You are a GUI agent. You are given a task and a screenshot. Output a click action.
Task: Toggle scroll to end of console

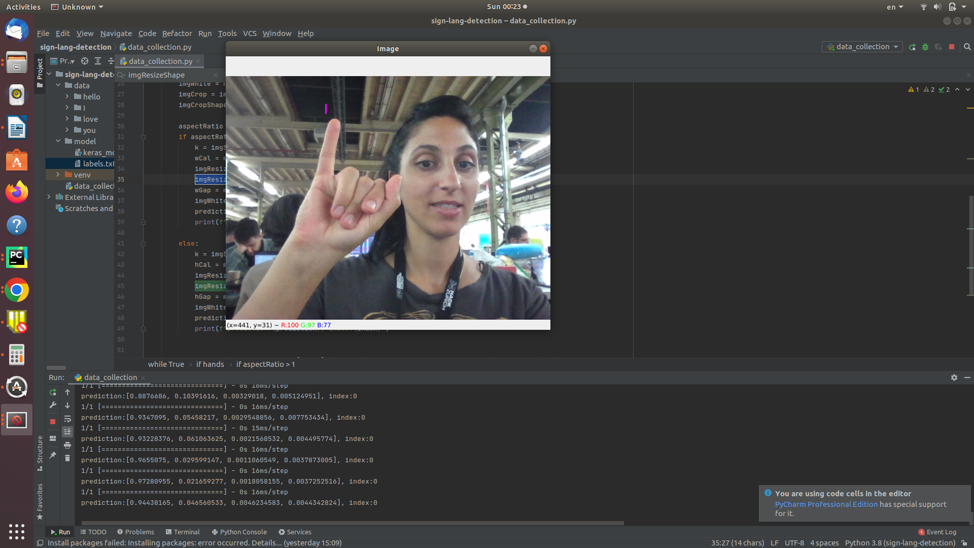tap(67, 432)
